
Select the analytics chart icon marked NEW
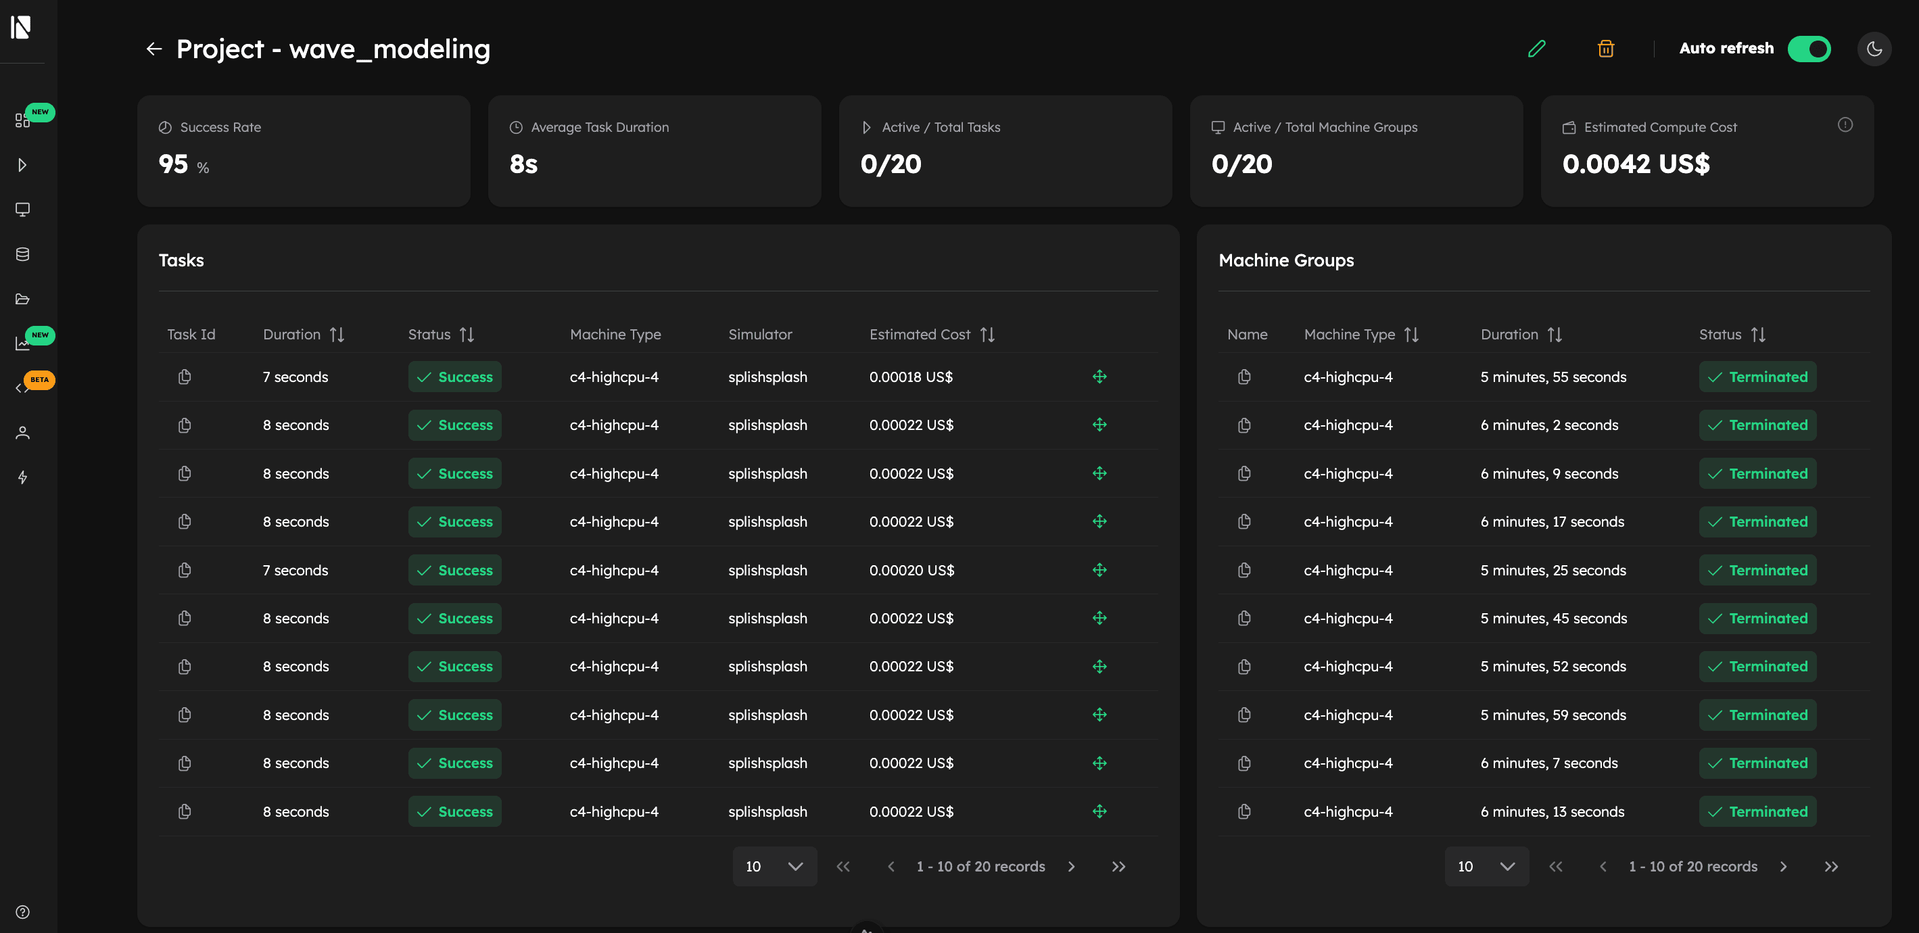pos(22,343)
